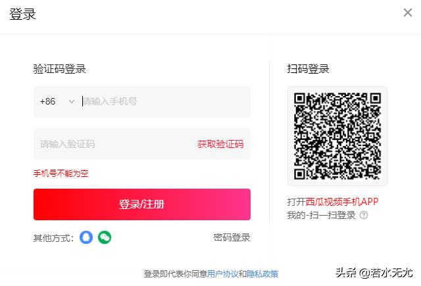Request a code via 获取验证码

click(x=220, y=145)
